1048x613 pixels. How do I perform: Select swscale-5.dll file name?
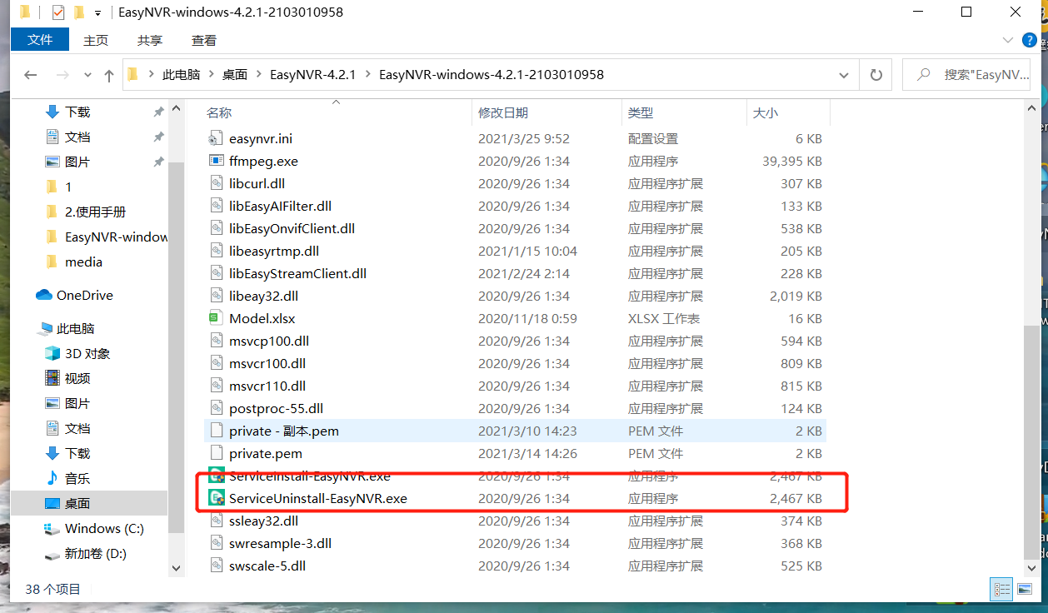[x=267, y=566]
